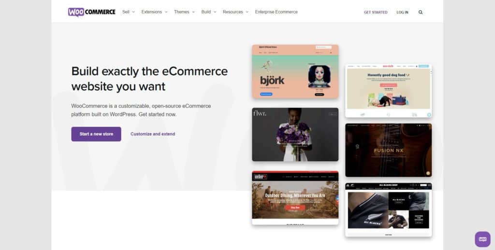The image size is (495, 250).
Task: Open Enterprise Ecommerce page
Action: coord(276,12)
